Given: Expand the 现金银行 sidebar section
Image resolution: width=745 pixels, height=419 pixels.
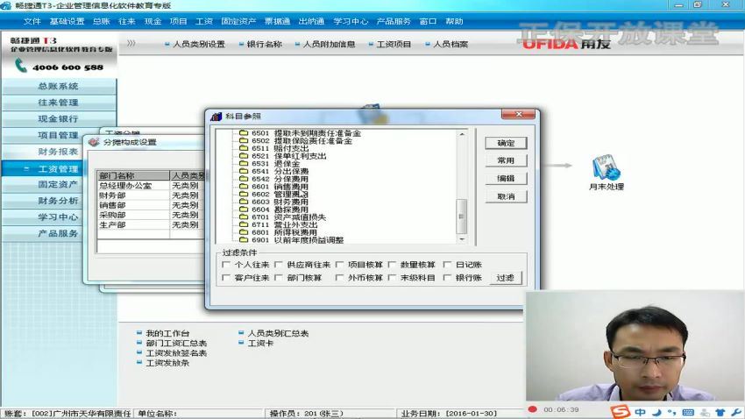Looking at the screenshot, I should tap(59, 118).
